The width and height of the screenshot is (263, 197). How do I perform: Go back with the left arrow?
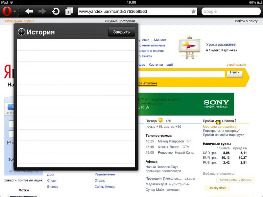tap(29, 11)
